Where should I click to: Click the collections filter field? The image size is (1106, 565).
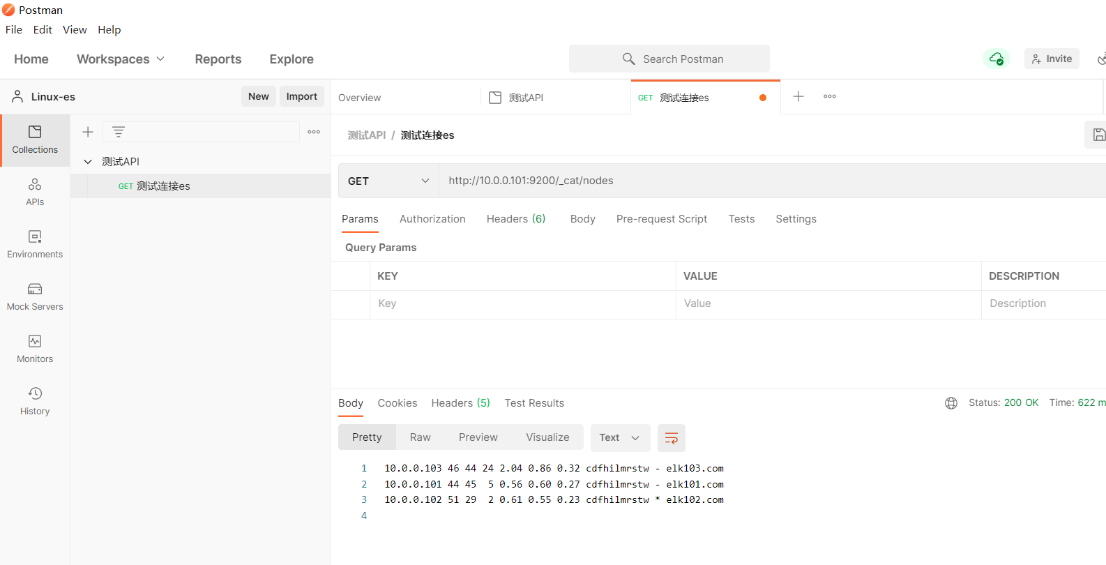tap(201, 132)
